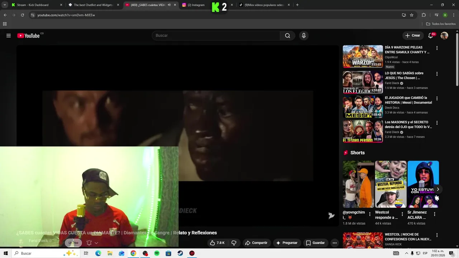Viewport: 459px width, 258px height.
Task: Open options for @yovngchimi short
Action: (370, 214)
